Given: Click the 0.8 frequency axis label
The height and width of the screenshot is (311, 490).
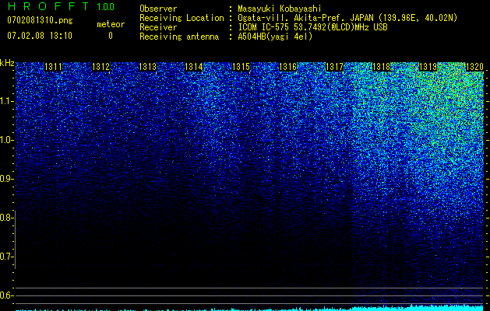Looking at the screenshot, I should point(7,218).
